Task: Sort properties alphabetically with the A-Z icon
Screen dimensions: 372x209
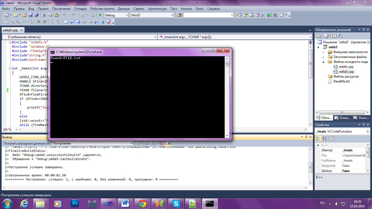Action: 324,139
